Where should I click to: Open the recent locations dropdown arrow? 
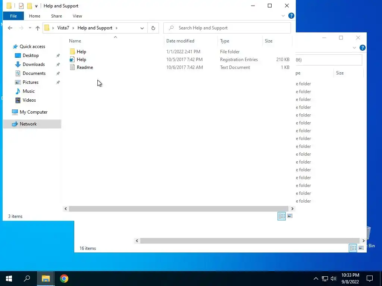(x=30, y=28)
